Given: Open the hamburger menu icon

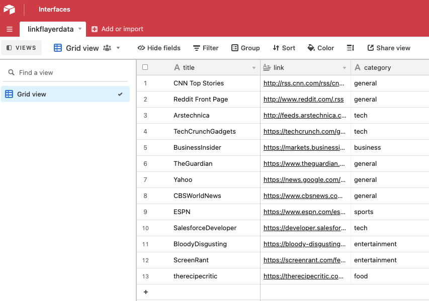Looking at the screenshot, I should coord(10,29).
